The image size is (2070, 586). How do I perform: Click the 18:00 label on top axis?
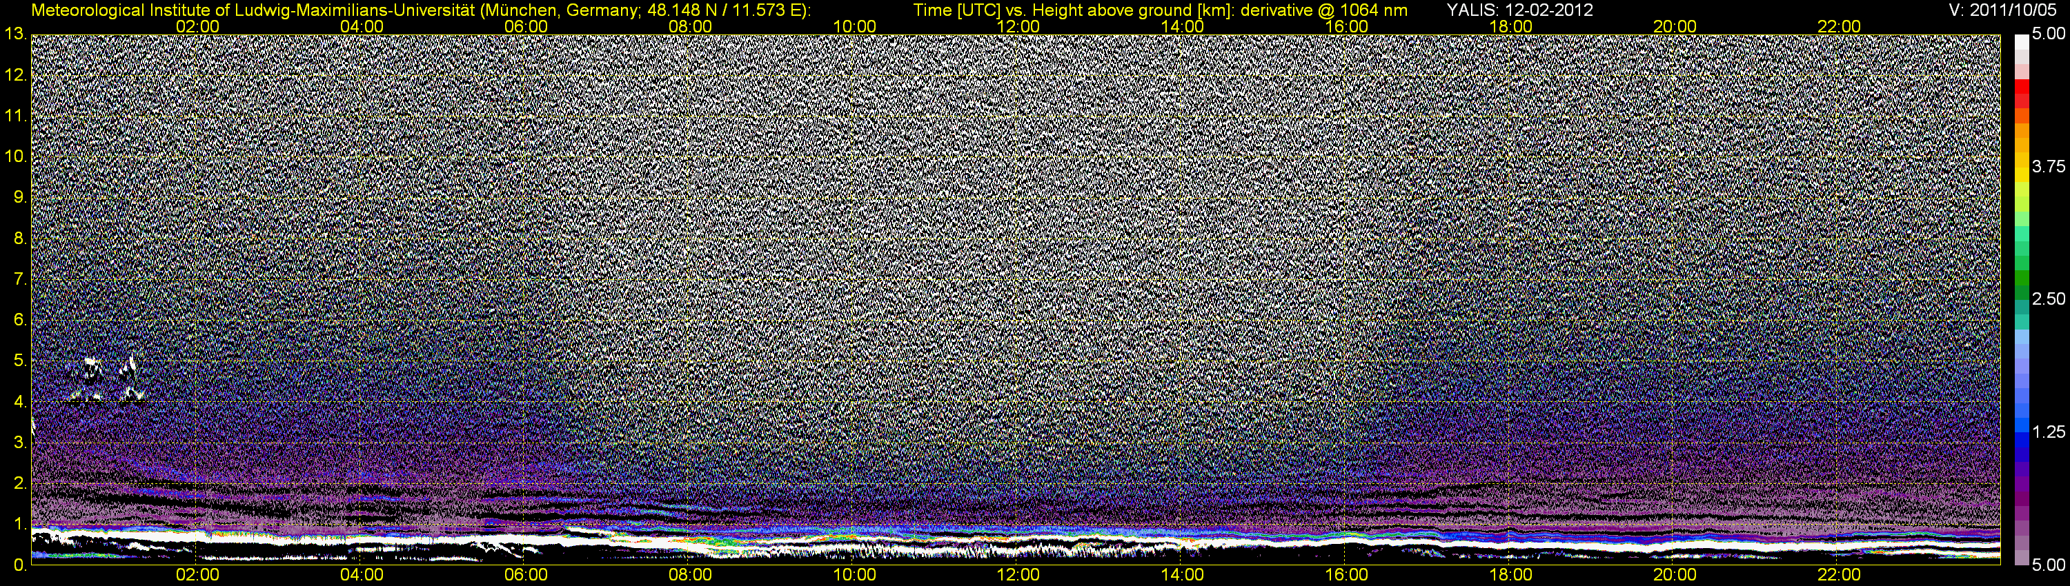click(1510, 26)
